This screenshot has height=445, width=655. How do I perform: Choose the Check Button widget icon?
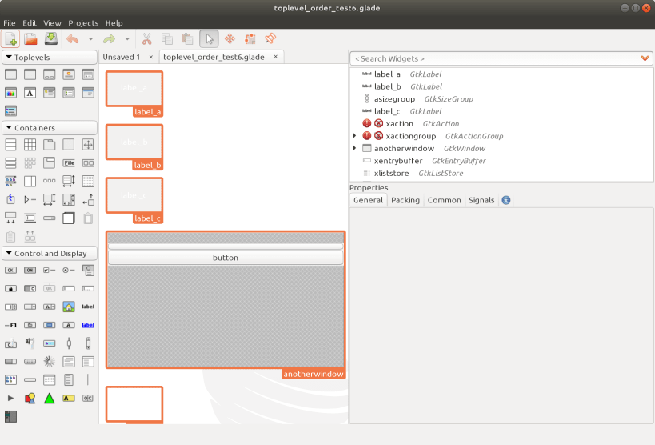coord(50,271)
